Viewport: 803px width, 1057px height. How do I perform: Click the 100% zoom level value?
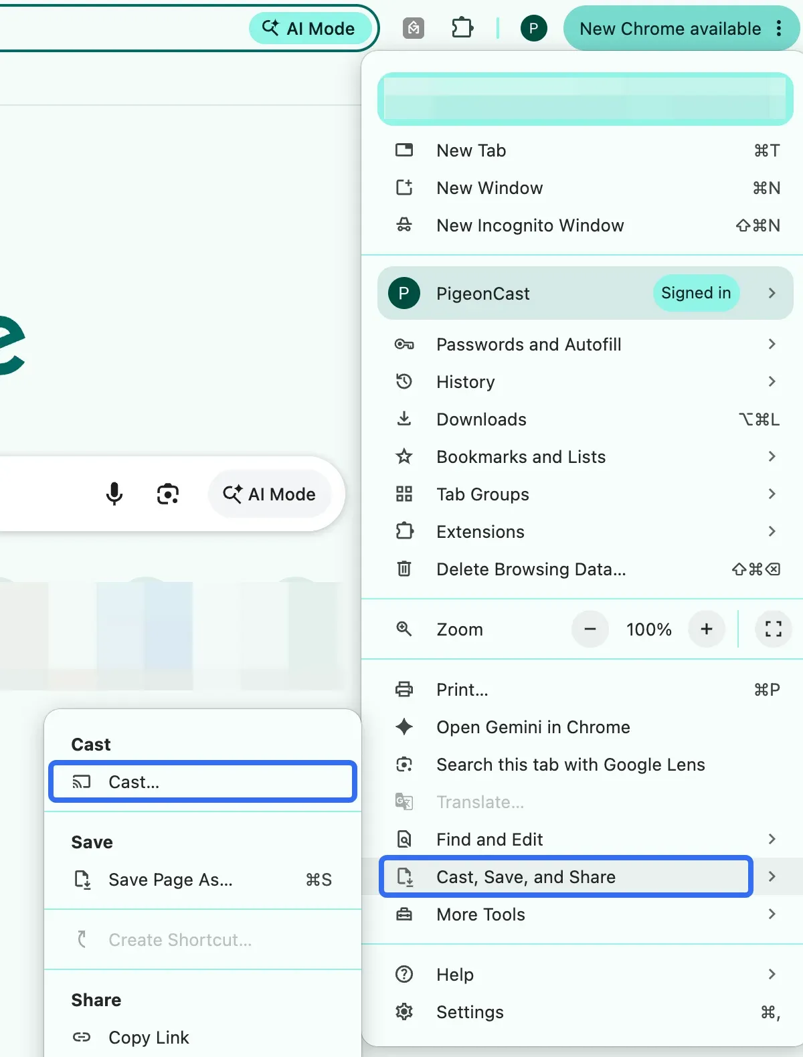tap(648, 630)
